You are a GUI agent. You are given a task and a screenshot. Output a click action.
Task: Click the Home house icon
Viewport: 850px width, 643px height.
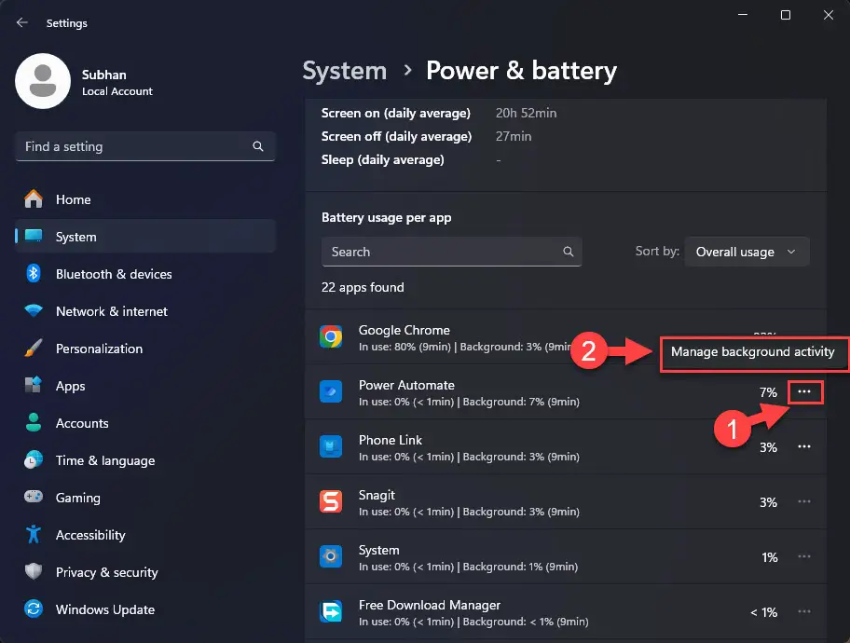coord(33,199)
